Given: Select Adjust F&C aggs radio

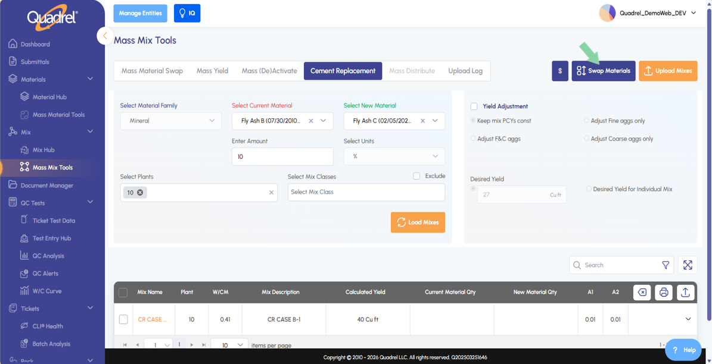Looking at the screenshot, I should (x=474, y=138).
